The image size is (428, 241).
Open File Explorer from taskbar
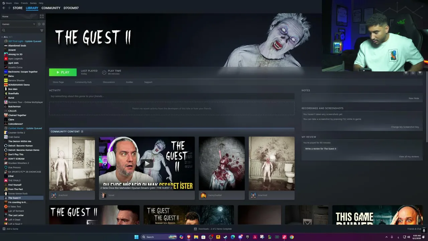click(x=196, y=237)
